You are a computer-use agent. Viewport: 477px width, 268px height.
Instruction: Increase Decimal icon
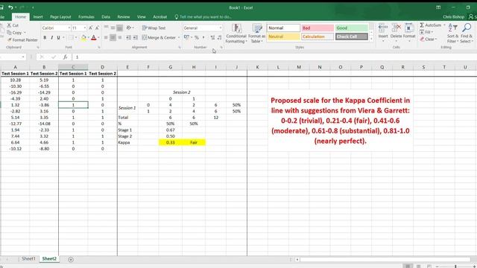[212, 38]
